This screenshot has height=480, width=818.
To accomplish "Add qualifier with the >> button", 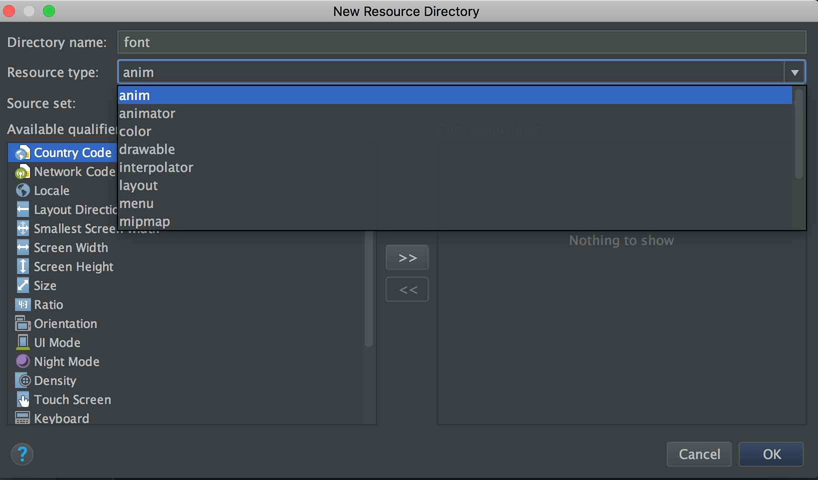I will tap(407, 258).
